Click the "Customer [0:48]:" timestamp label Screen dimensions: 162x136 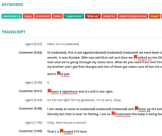(31, 109)
